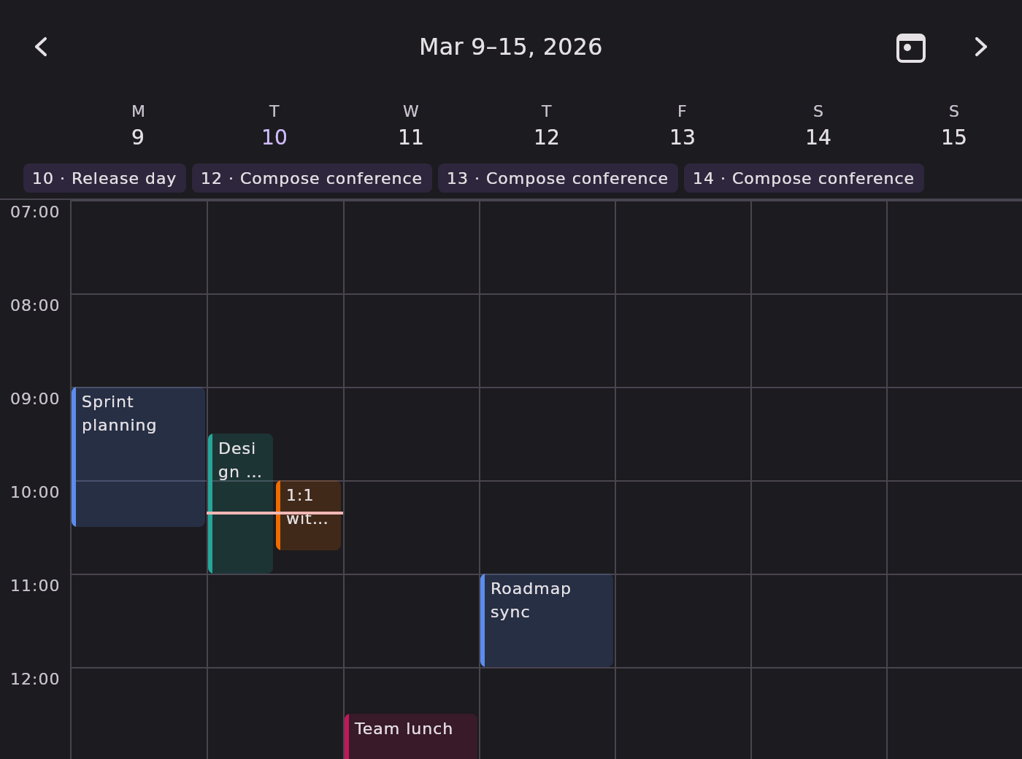Select Wednesday 11 day header

411,126
